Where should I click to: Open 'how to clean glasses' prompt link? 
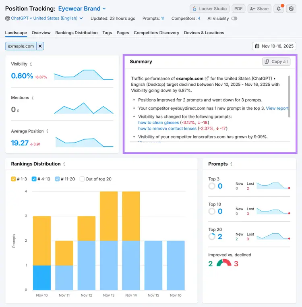[159, 122]
